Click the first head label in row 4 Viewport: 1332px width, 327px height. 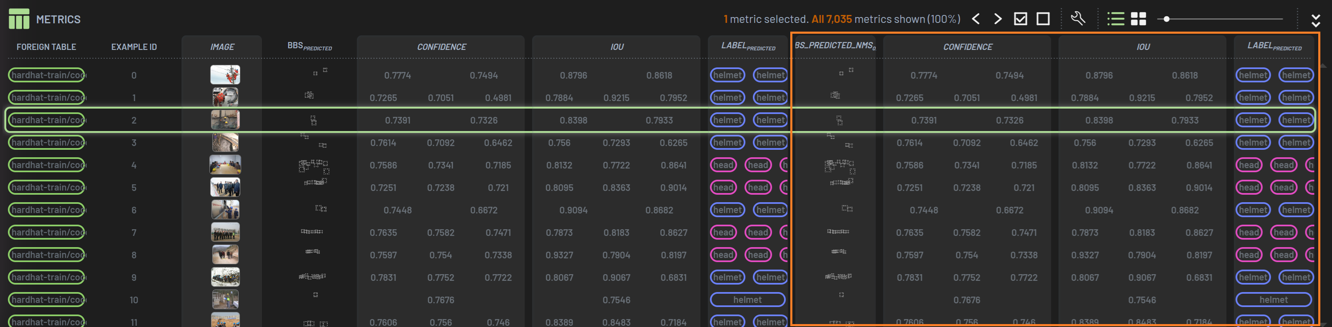pos(723,165)
